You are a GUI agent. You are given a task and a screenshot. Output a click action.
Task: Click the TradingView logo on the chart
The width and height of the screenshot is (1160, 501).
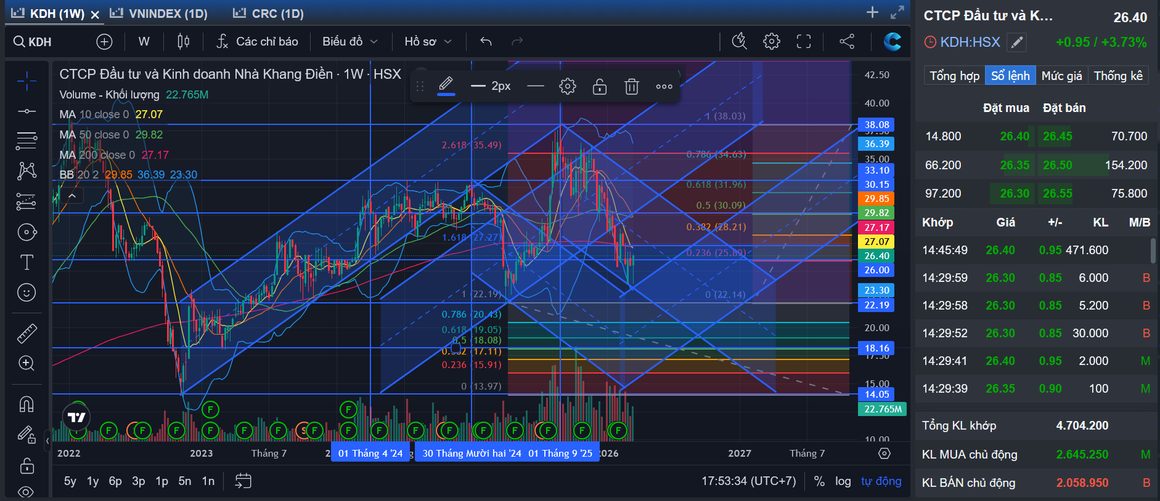pyautogui.click(x=76, y=417)
